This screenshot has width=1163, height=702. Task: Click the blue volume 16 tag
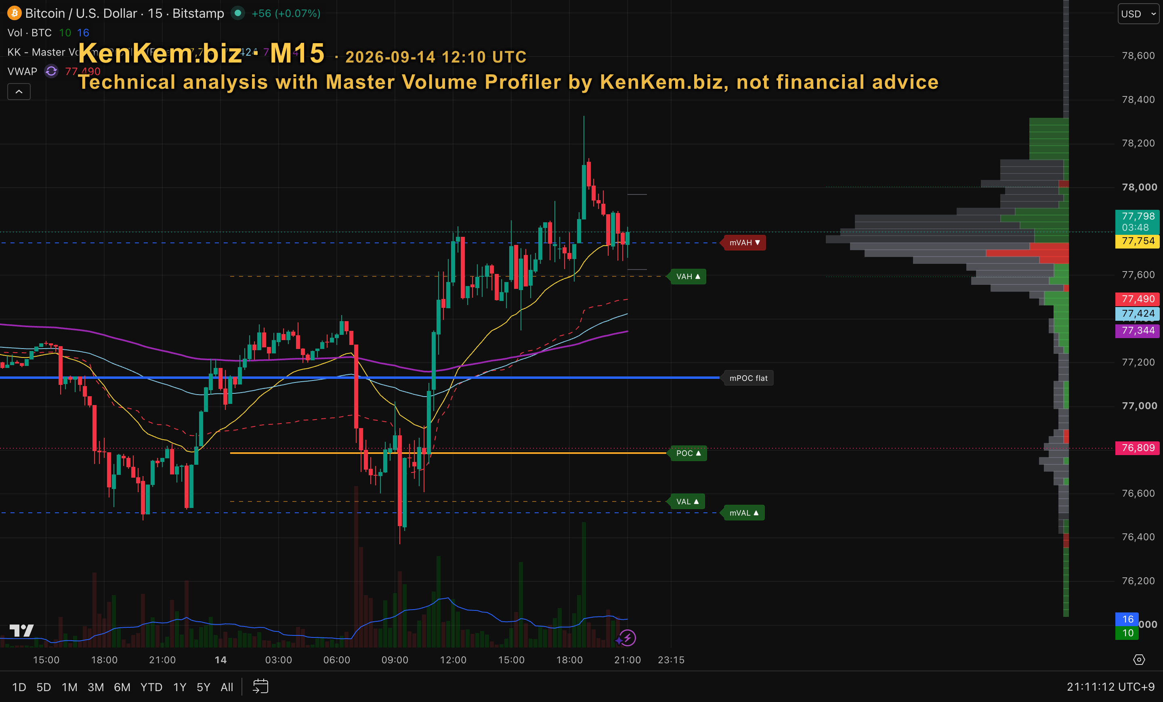pyautogui.click(x=1127, y=619)
